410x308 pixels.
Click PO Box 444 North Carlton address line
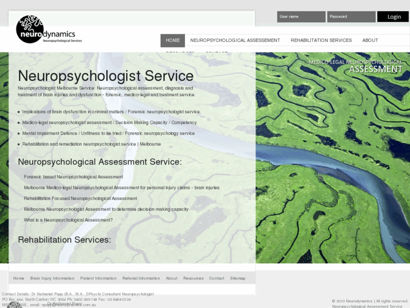[x=67, y=300]
